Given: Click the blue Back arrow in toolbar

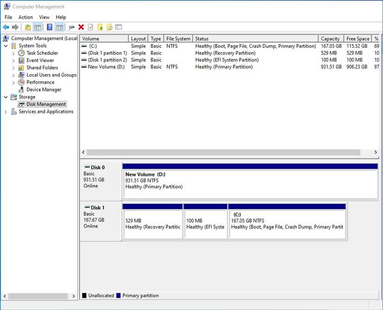Looking at the screenshot, I should (6, 27).
